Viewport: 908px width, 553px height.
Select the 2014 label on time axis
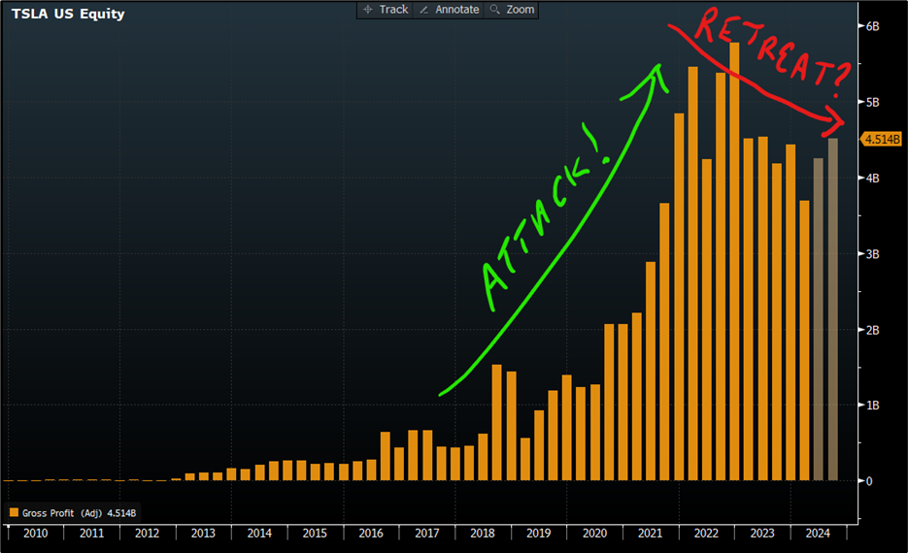click(x=259, y=534)
